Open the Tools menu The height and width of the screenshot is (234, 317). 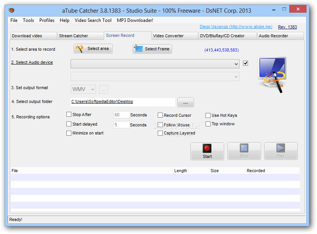[28, 20]
